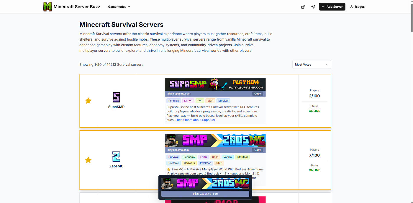
Task: Click the Minecraft Server Buzz creeper logo
Action: click(47, 6)
